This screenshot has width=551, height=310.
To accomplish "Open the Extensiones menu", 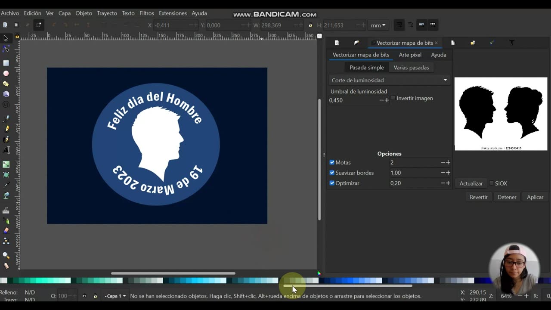I will tap(173, 13).
